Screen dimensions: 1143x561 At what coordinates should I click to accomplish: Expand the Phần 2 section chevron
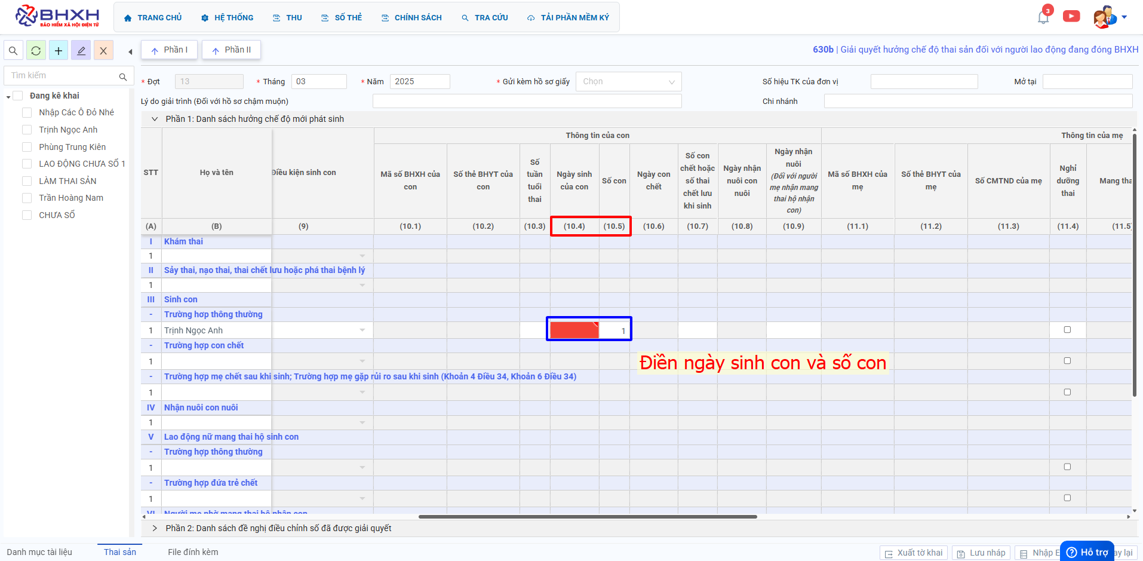click(155, 528)
